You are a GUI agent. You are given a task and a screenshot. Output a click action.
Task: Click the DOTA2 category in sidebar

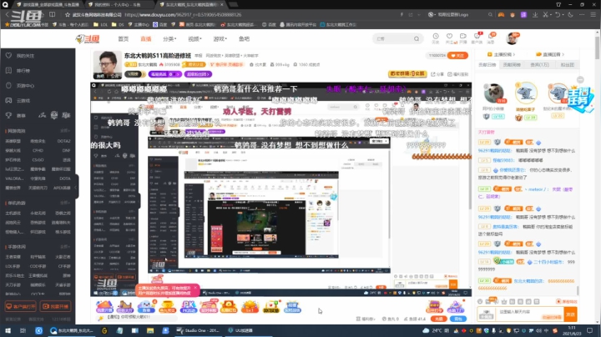pyautogui.click(x=63, y=141)
